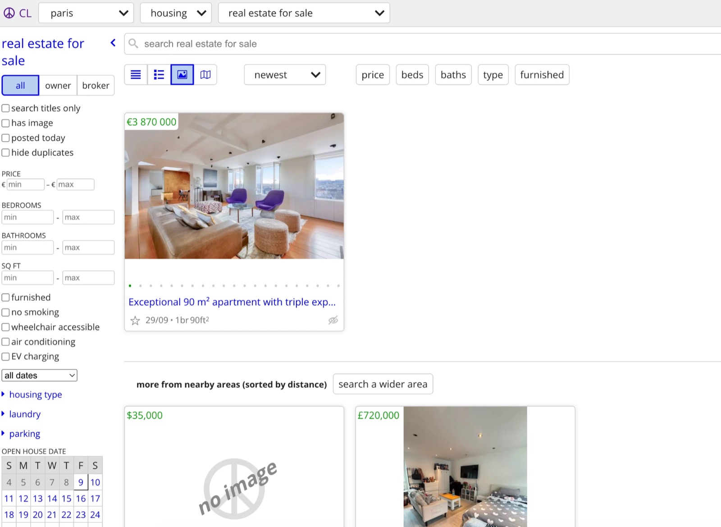The width and height of the screenshot is (721, 527).
Task: Click the type filter button
Action: pyautogui.click(x=493, y=75)
